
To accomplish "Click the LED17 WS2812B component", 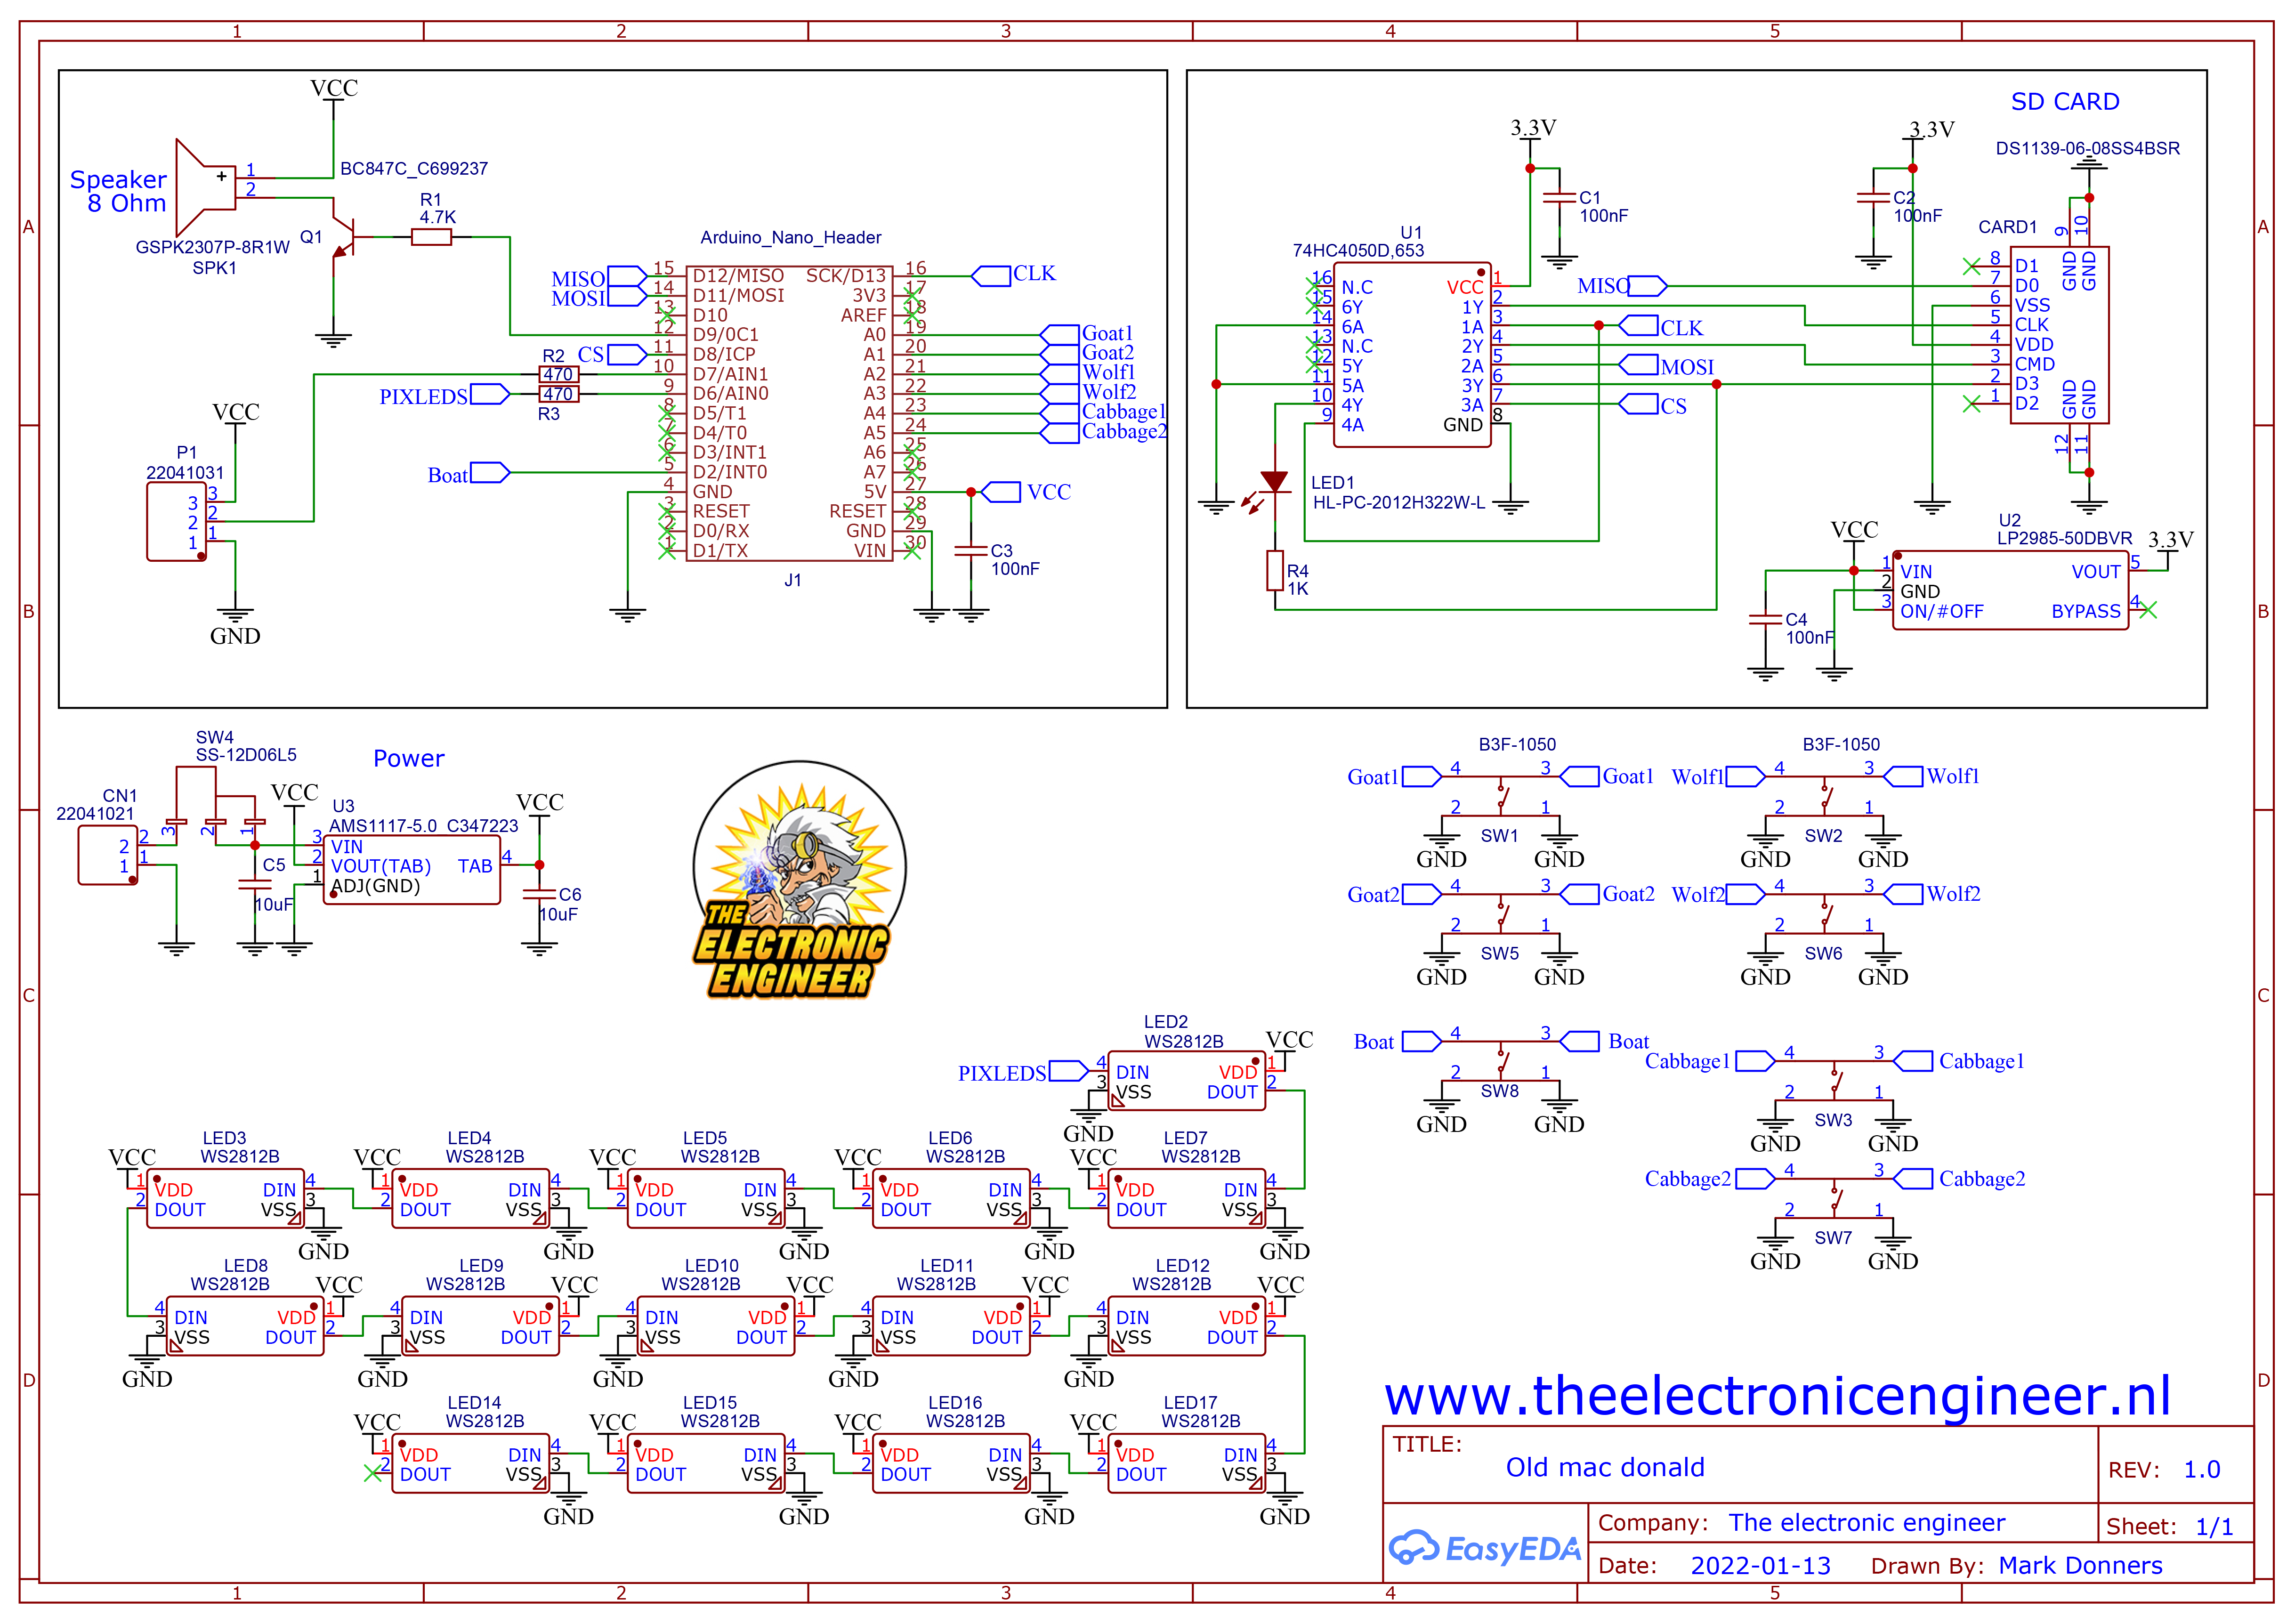I will [1186, 1464].
